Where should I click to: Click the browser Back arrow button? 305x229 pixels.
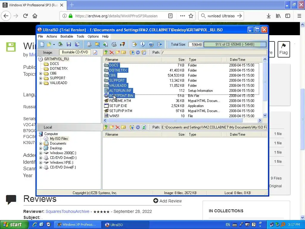[x=6, y=16]
